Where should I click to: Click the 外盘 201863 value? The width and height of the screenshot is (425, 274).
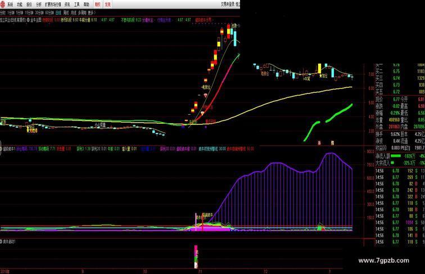395,127
